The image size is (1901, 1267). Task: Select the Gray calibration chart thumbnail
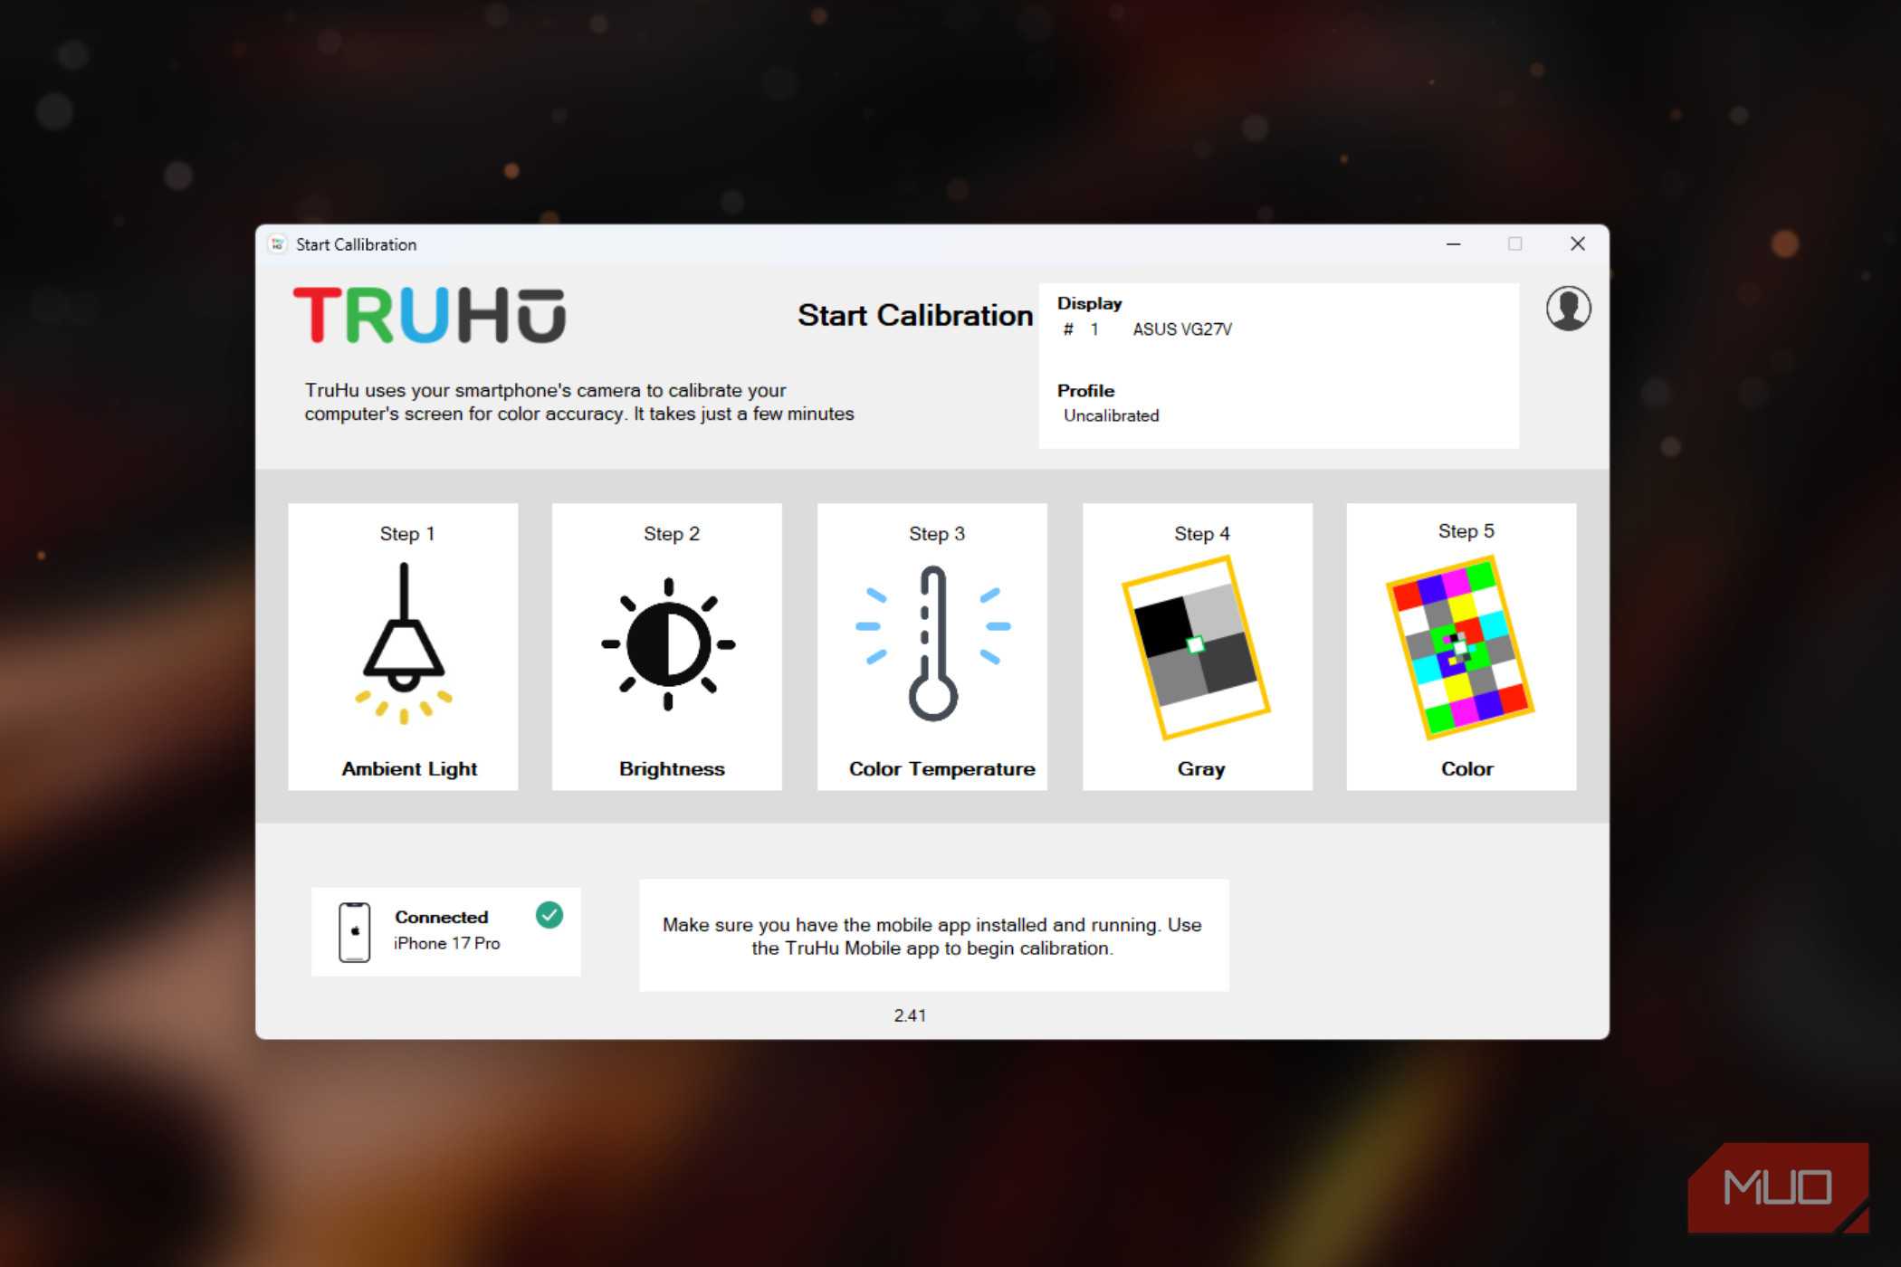coord(1196,647)
